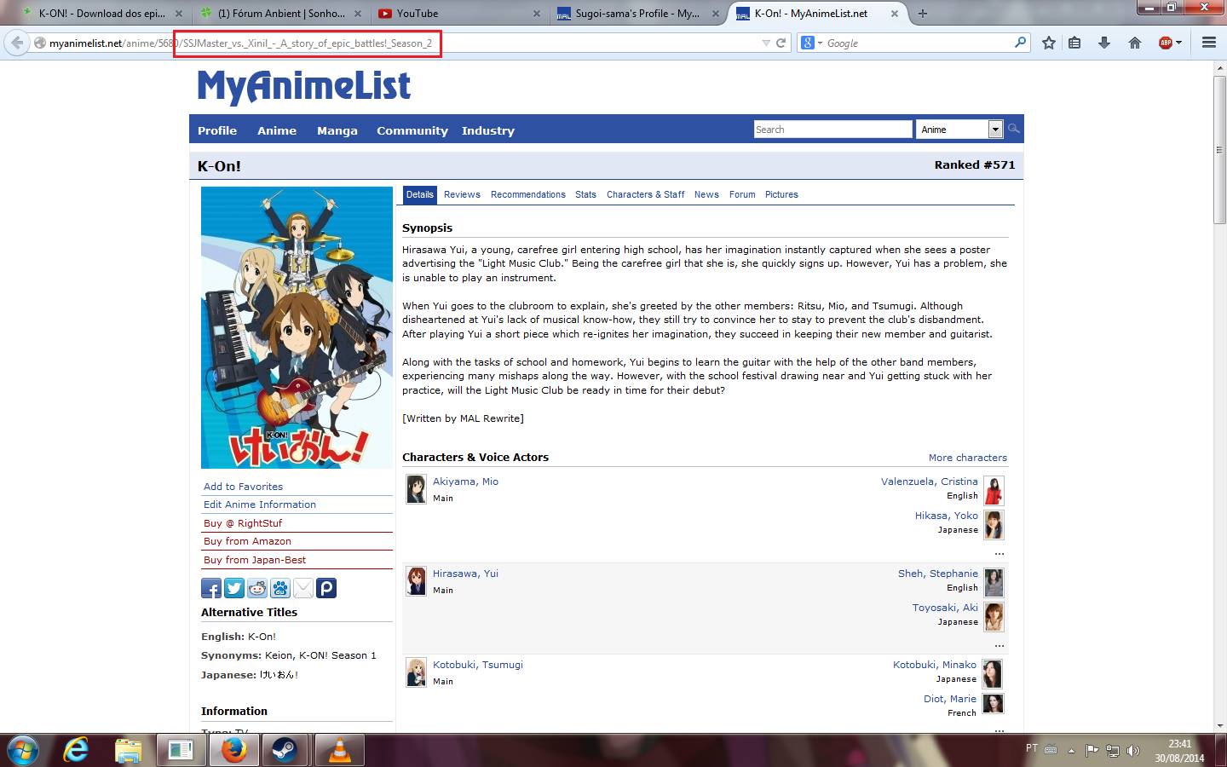The width and height of the screenshot is (1227, 767).
Task: Open the Downloads panel
Action: (1105, 42)
